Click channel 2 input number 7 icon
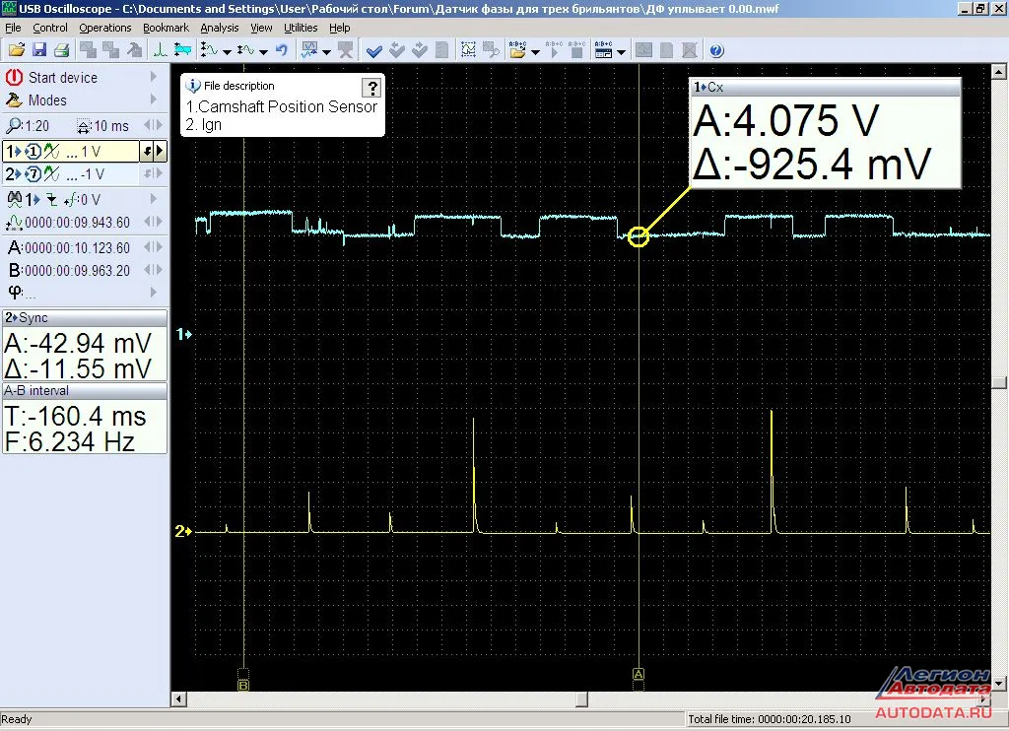The height and width of the screenshot is (731, 1009). coord(33,174)
